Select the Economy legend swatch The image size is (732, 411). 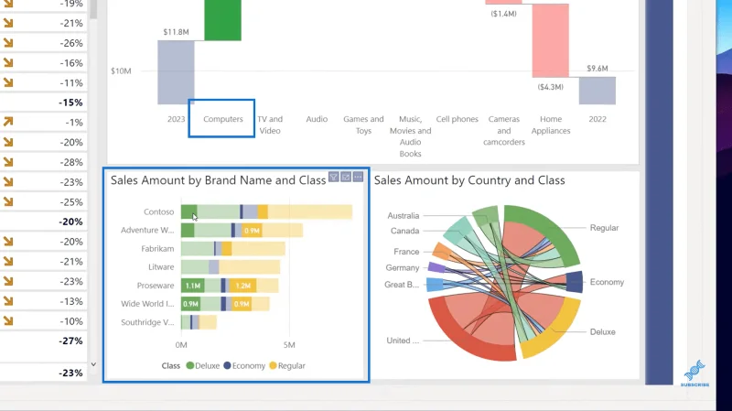pyautogui.click(x=227, y=365)
